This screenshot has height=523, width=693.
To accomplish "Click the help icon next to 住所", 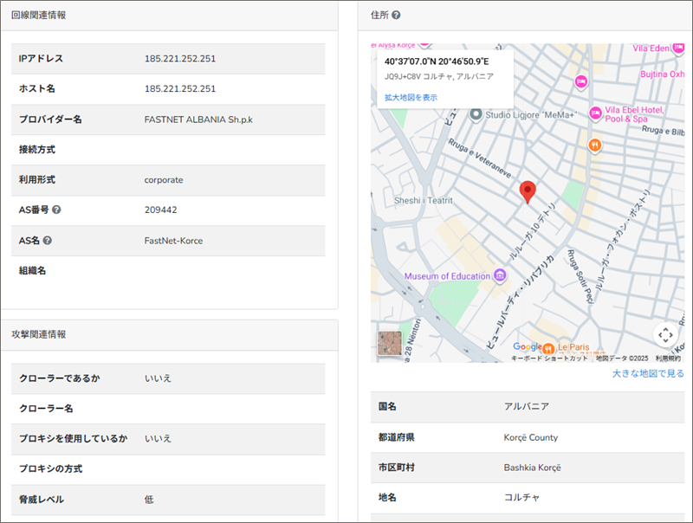I will tap(396, 16).
